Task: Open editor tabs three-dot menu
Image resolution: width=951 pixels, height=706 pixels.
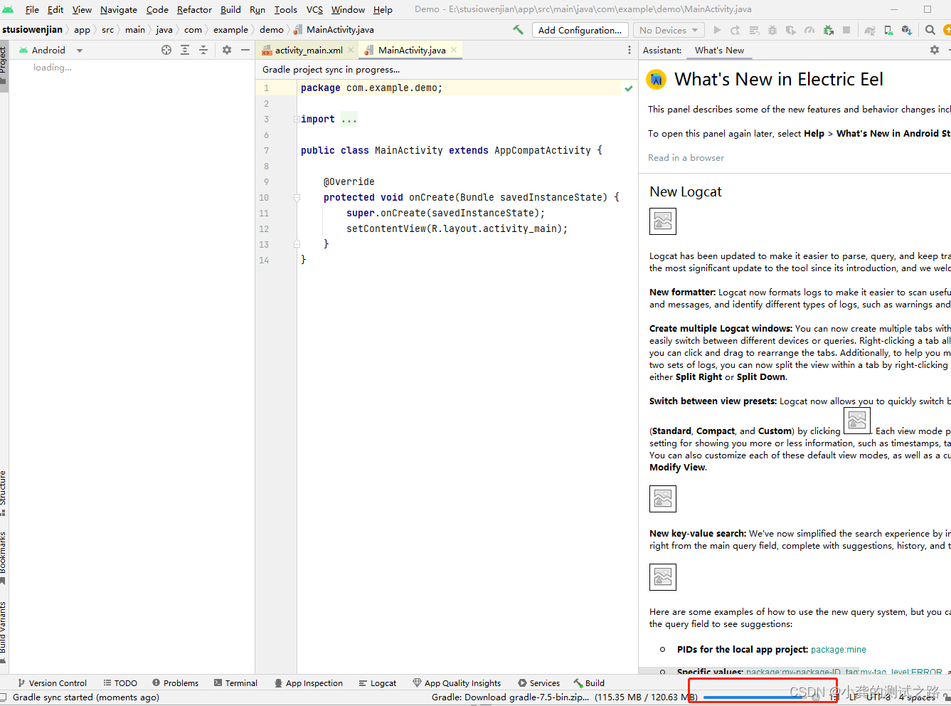Action: click(x=629, y=50)
